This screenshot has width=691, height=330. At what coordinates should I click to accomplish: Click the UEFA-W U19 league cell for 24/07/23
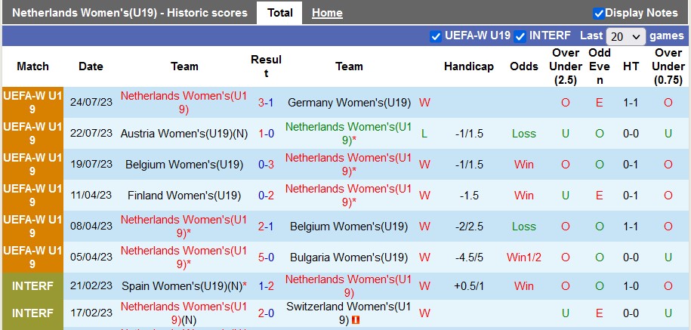pos(32,103)
